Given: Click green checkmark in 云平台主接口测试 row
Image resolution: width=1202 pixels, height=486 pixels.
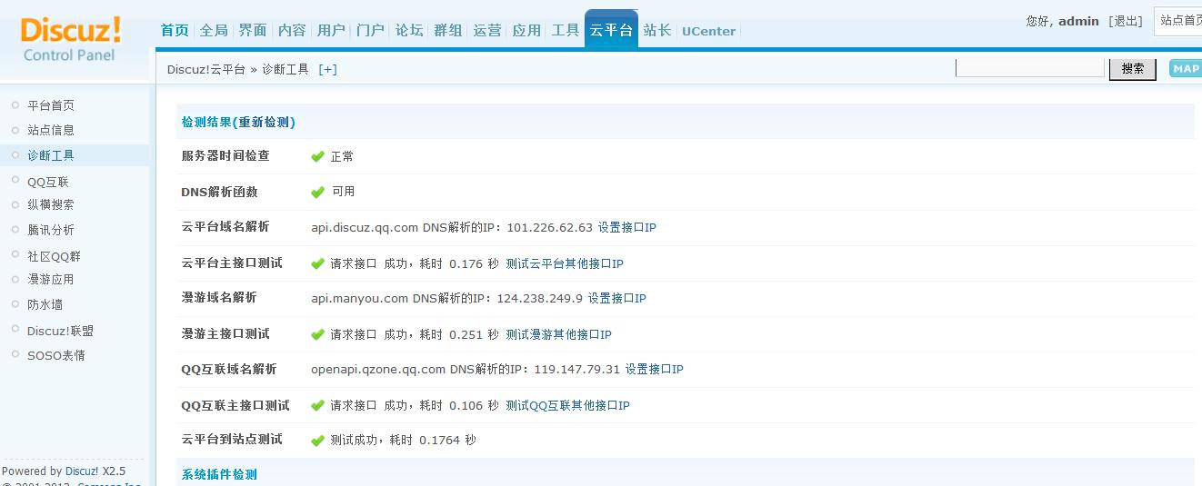Looking at the screenshot, I should tap(317, 263).
